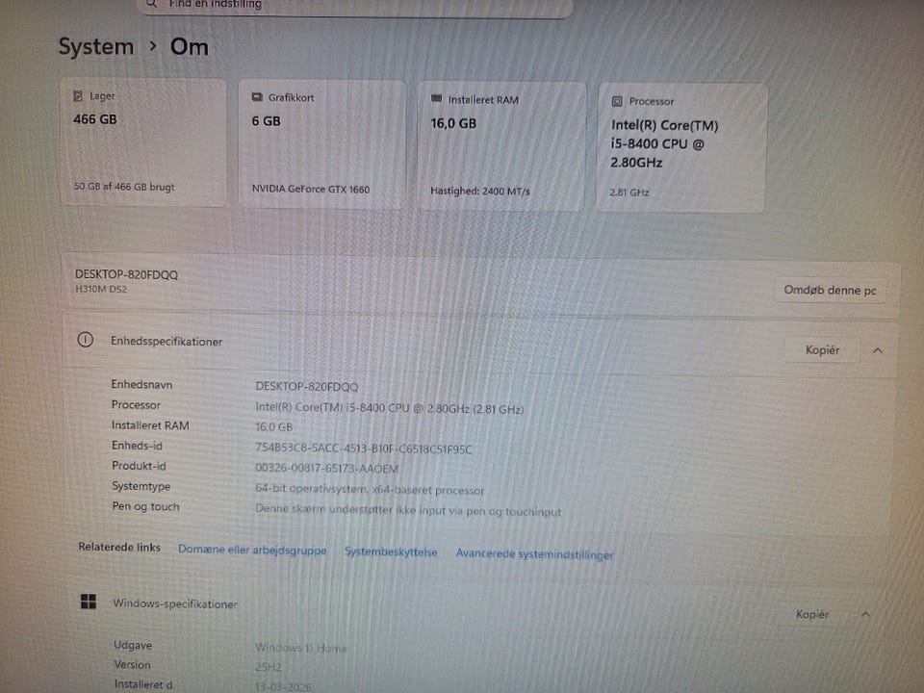Click the Lager storage icon

77,95
